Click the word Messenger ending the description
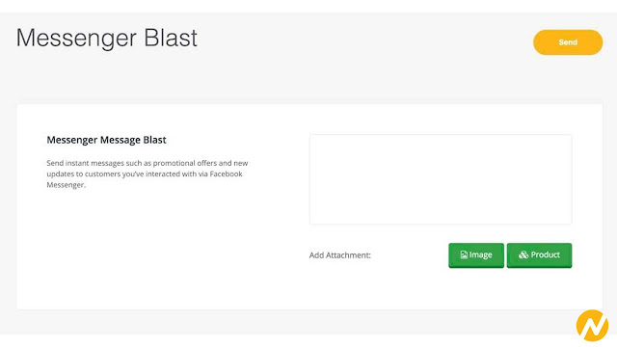The width and height of the screenshot is (617, 347). (67, 185)
